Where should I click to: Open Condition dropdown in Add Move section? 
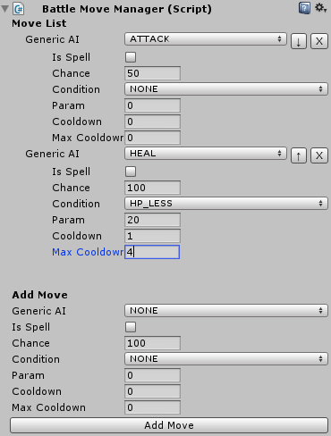[226, 359]
